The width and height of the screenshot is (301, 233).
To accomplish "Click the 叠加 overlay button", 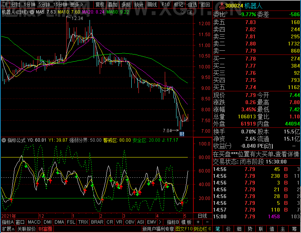I will coord(112,5).
